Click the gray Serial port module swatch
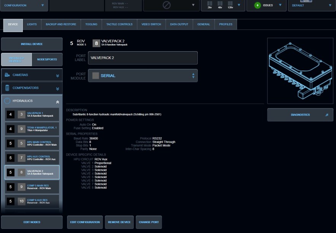Viewport: 336px width, 233px height. [96, 76]
